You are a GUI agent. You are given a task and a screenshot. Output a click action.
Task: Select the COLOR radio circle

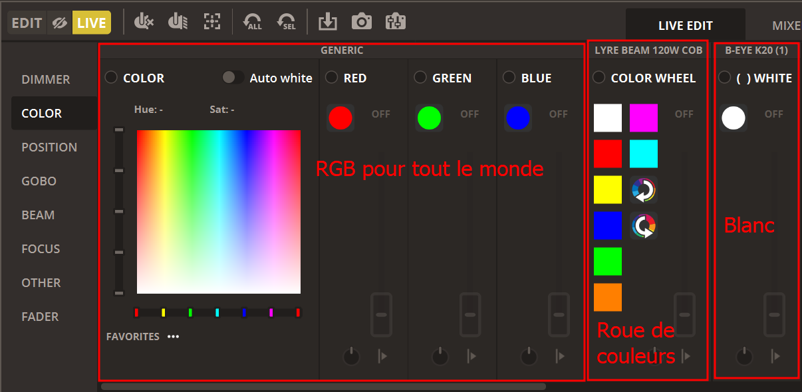[111, 77]
